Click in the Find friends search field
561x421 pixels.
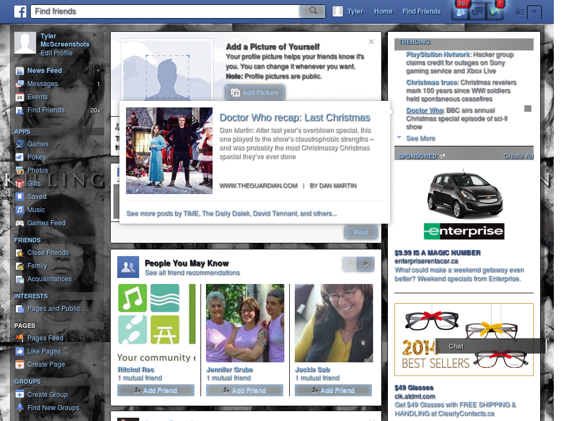click(166, 12)
